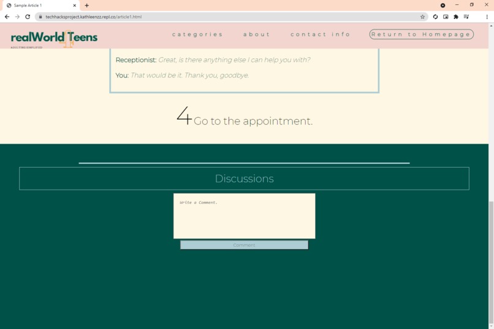This screenshot has height=329, width=494.
Task: Open the about menu item
Action: 256,34
